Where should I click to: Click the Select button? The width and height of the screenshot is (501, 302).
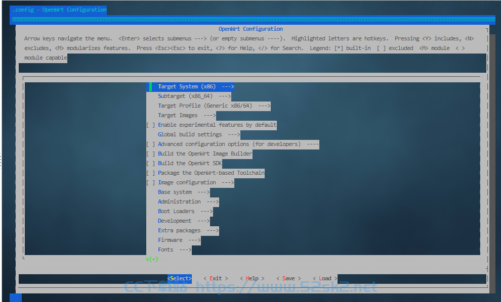click(x=180, y=278)
